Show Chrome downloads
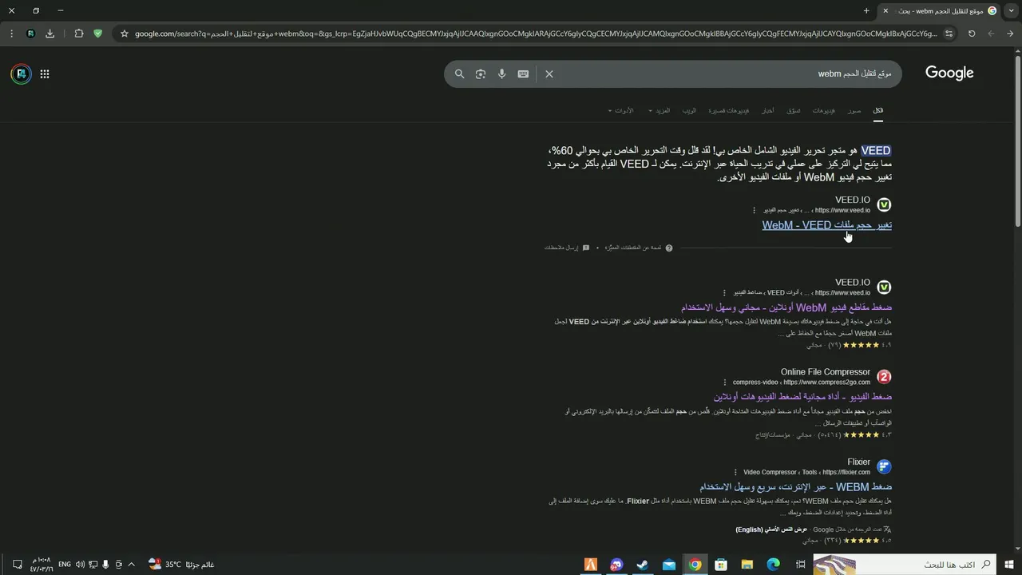Image resolution: width=1022 pixels, height=575 pixels. (x=50, y=34)
